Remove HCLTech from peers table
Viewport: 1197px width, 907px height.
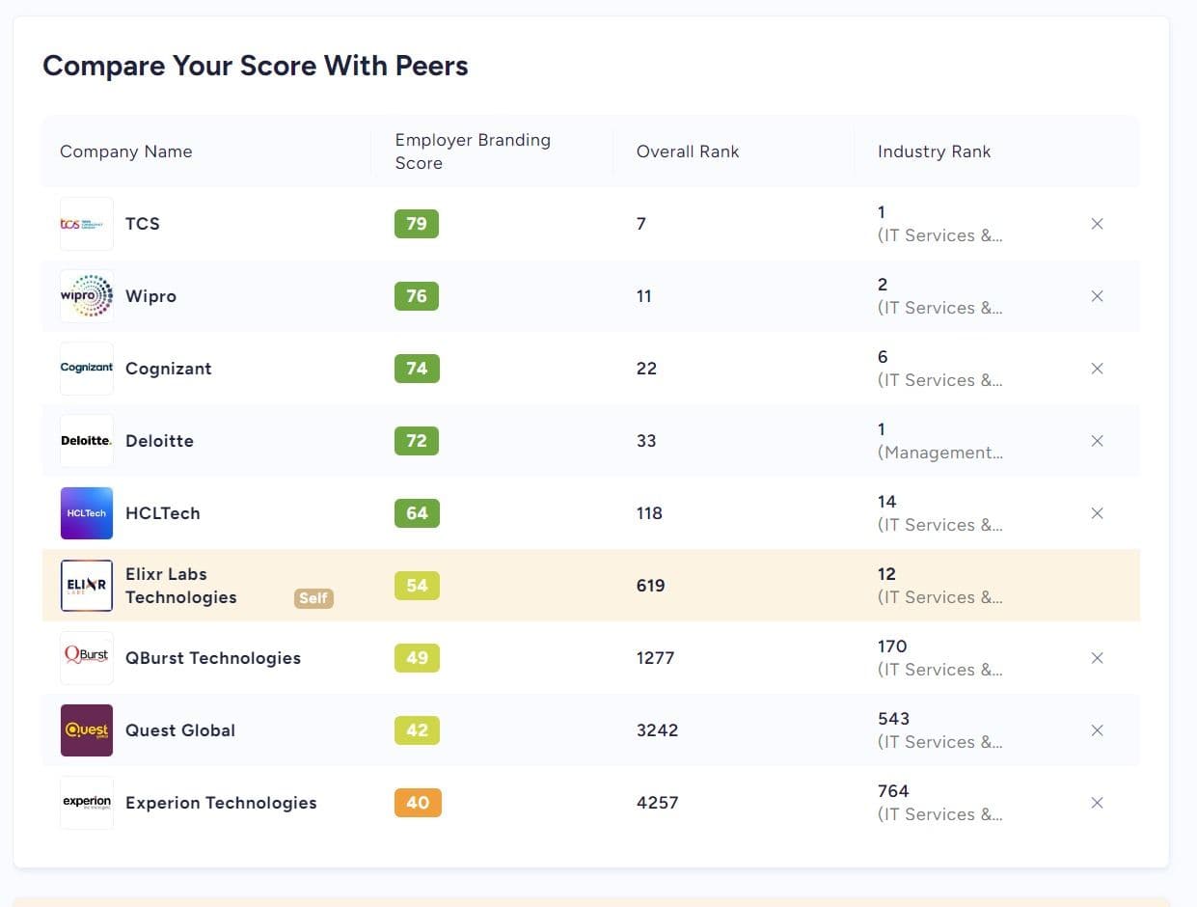tap(1097, 513)
